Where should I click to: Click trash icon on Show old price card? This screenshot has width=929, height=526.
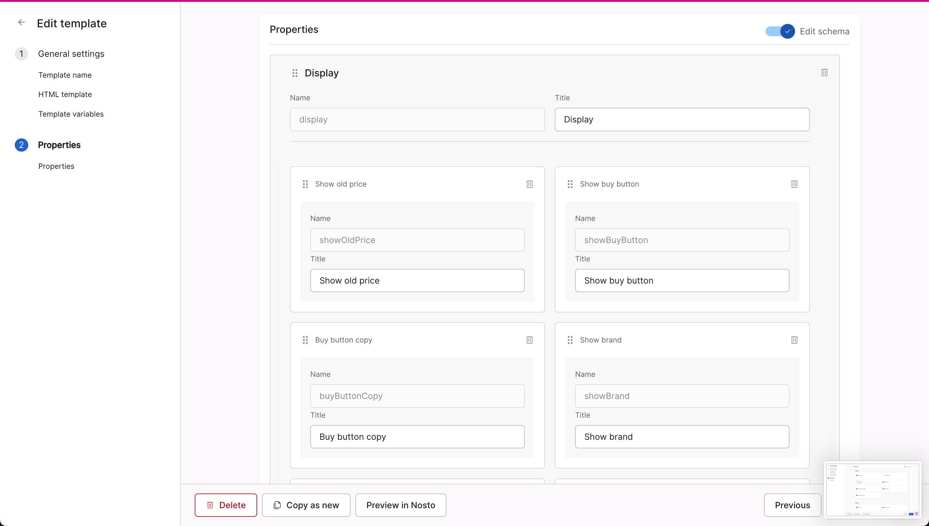[529, 184]
